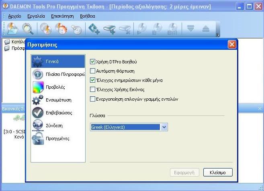This screenshot has height=191, width=264.
Task: Click the Κλείσιμο button
Action: (x=218, y=173)
